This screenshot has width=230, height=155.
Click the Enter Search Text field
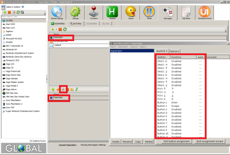pyautogui.click(x=23, y=17)
